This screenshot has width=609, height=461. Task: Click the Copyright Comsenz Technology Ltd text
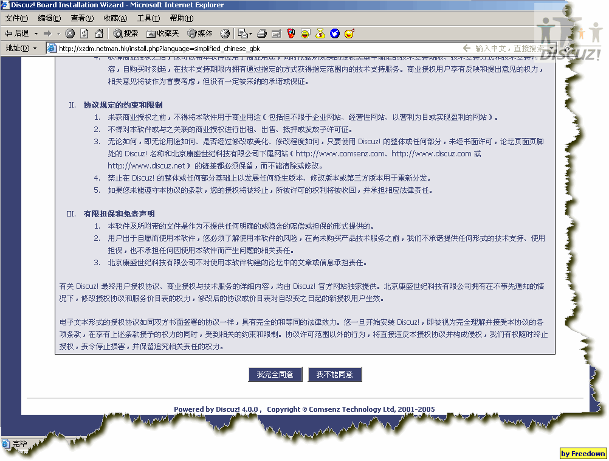(351, 409)
